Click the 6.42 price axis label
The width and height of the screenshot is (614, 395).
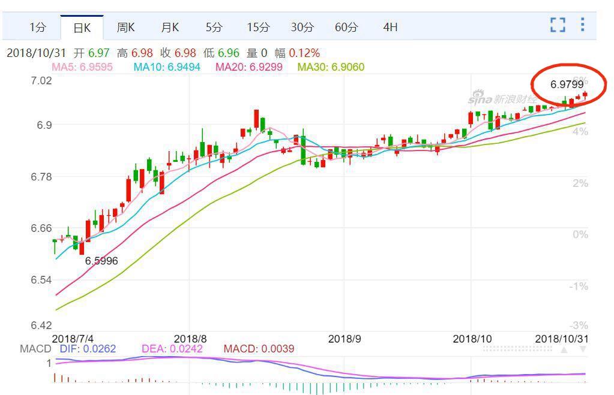(41, 325)
